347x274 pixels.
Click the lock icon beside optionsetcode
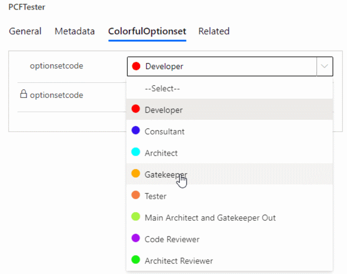[x=23, y=94]
